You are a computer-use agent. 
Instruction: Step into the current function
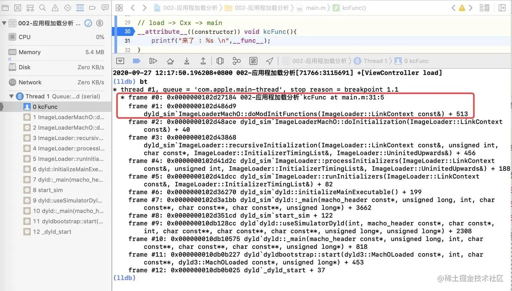(x=186, y=61)
